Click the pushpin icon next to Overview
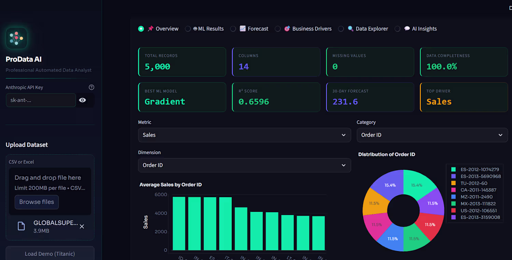Viewport: 512px width, 260px height. pos(151,29)
